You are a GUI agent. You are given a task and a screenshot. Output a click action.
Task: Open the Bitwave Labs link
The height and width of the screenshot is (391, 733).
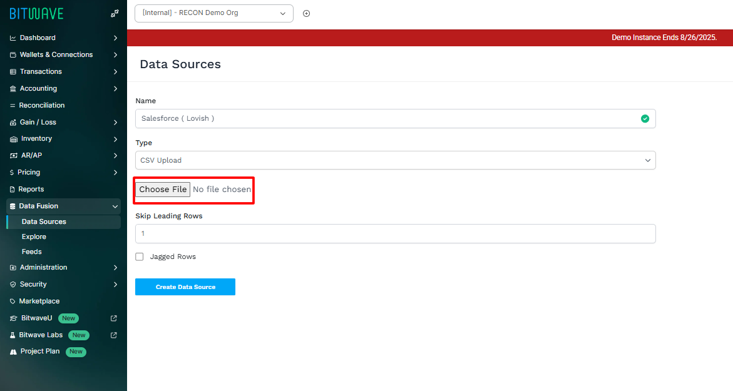pos(41,335)
